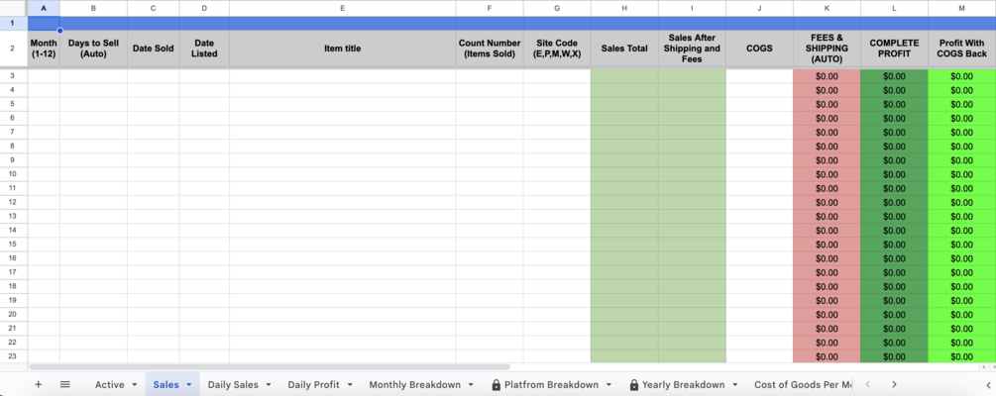Select column E header
Viewport: 996px width, 396px height.
point(342,8)
